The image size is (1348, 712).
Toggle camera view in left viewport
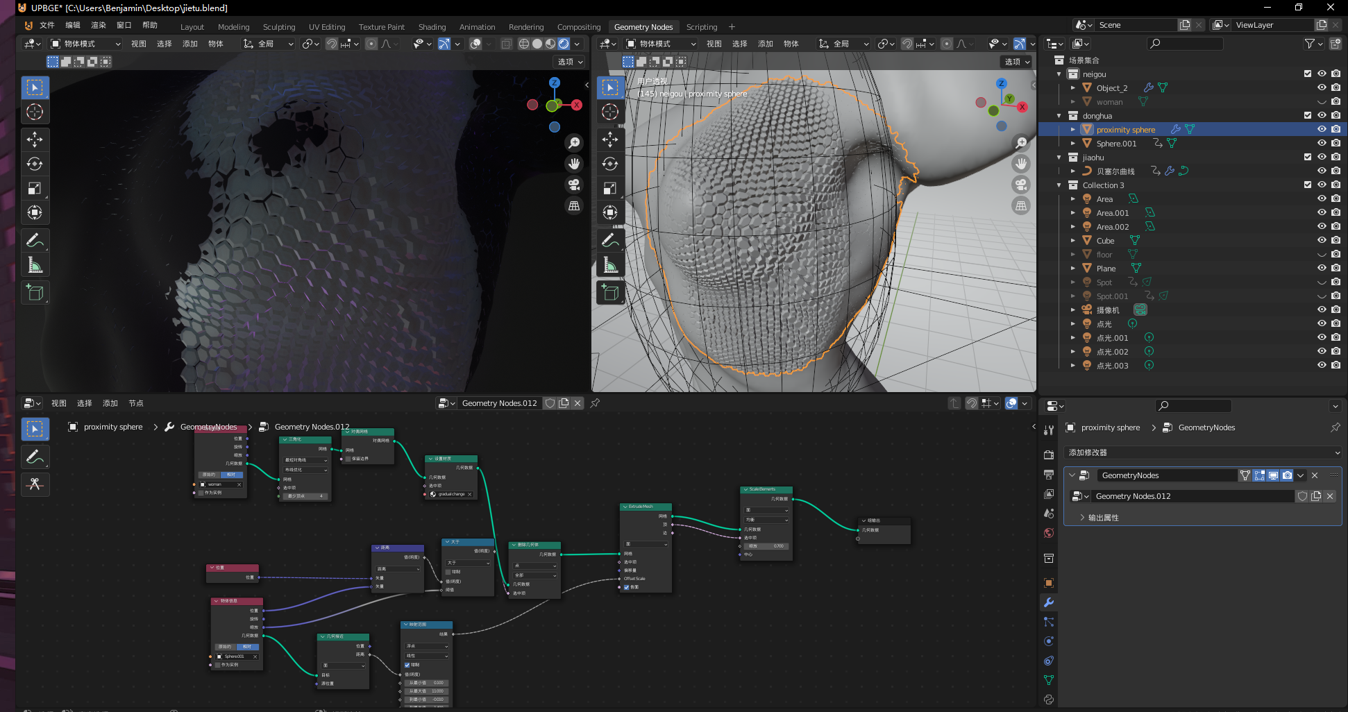(574, 185)
